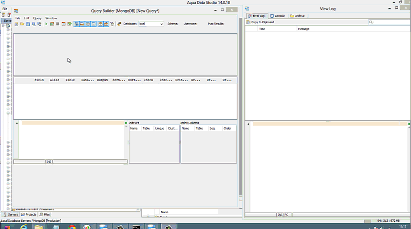Click the table grid icon after the Stop button

64,24
